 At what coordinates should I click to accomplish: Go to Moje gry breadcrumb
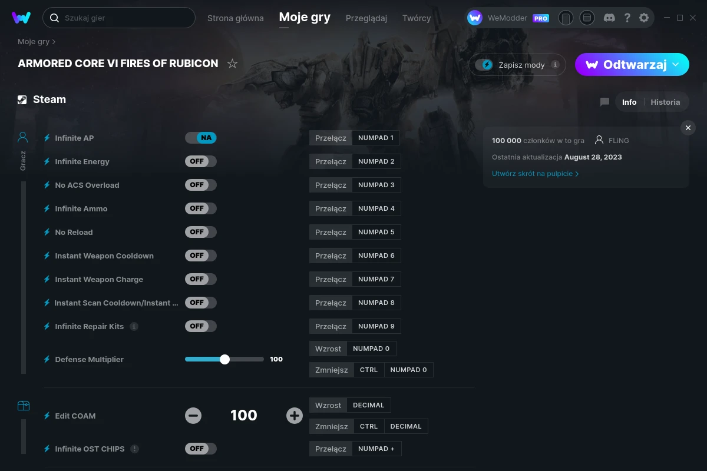click(34, 42)
